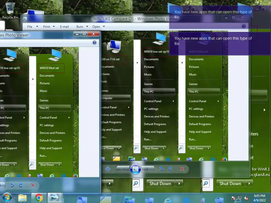Click the network icon in system tray
This screenshot has width=271, height=203.
tap(240, 198)
